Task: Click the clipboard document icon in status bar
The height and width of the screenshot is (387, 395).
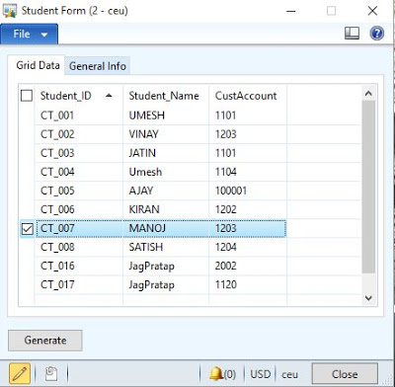Action: [x=51, y=374]
